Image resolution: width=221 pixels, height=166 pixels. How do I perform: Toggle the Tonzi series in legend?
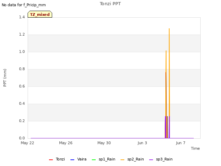(x=57, y=159)
